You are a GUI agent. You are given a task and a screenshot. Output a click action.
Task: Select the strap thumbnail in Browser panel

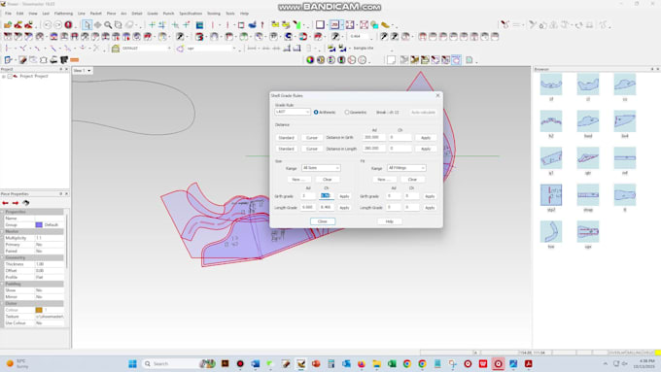click(x=588, y=194)
